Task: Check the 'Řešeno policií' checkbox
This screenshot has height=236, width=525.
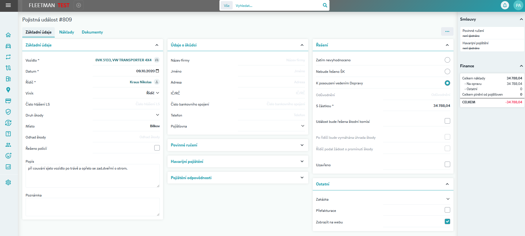Action: (157, 148)
